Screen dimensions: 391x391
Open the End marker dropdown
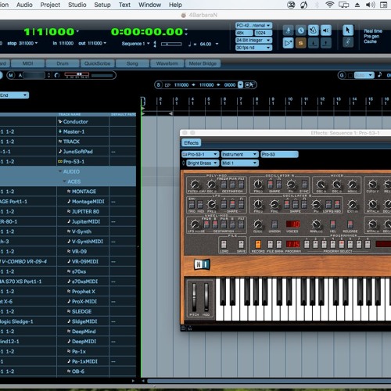coord(13,95)
